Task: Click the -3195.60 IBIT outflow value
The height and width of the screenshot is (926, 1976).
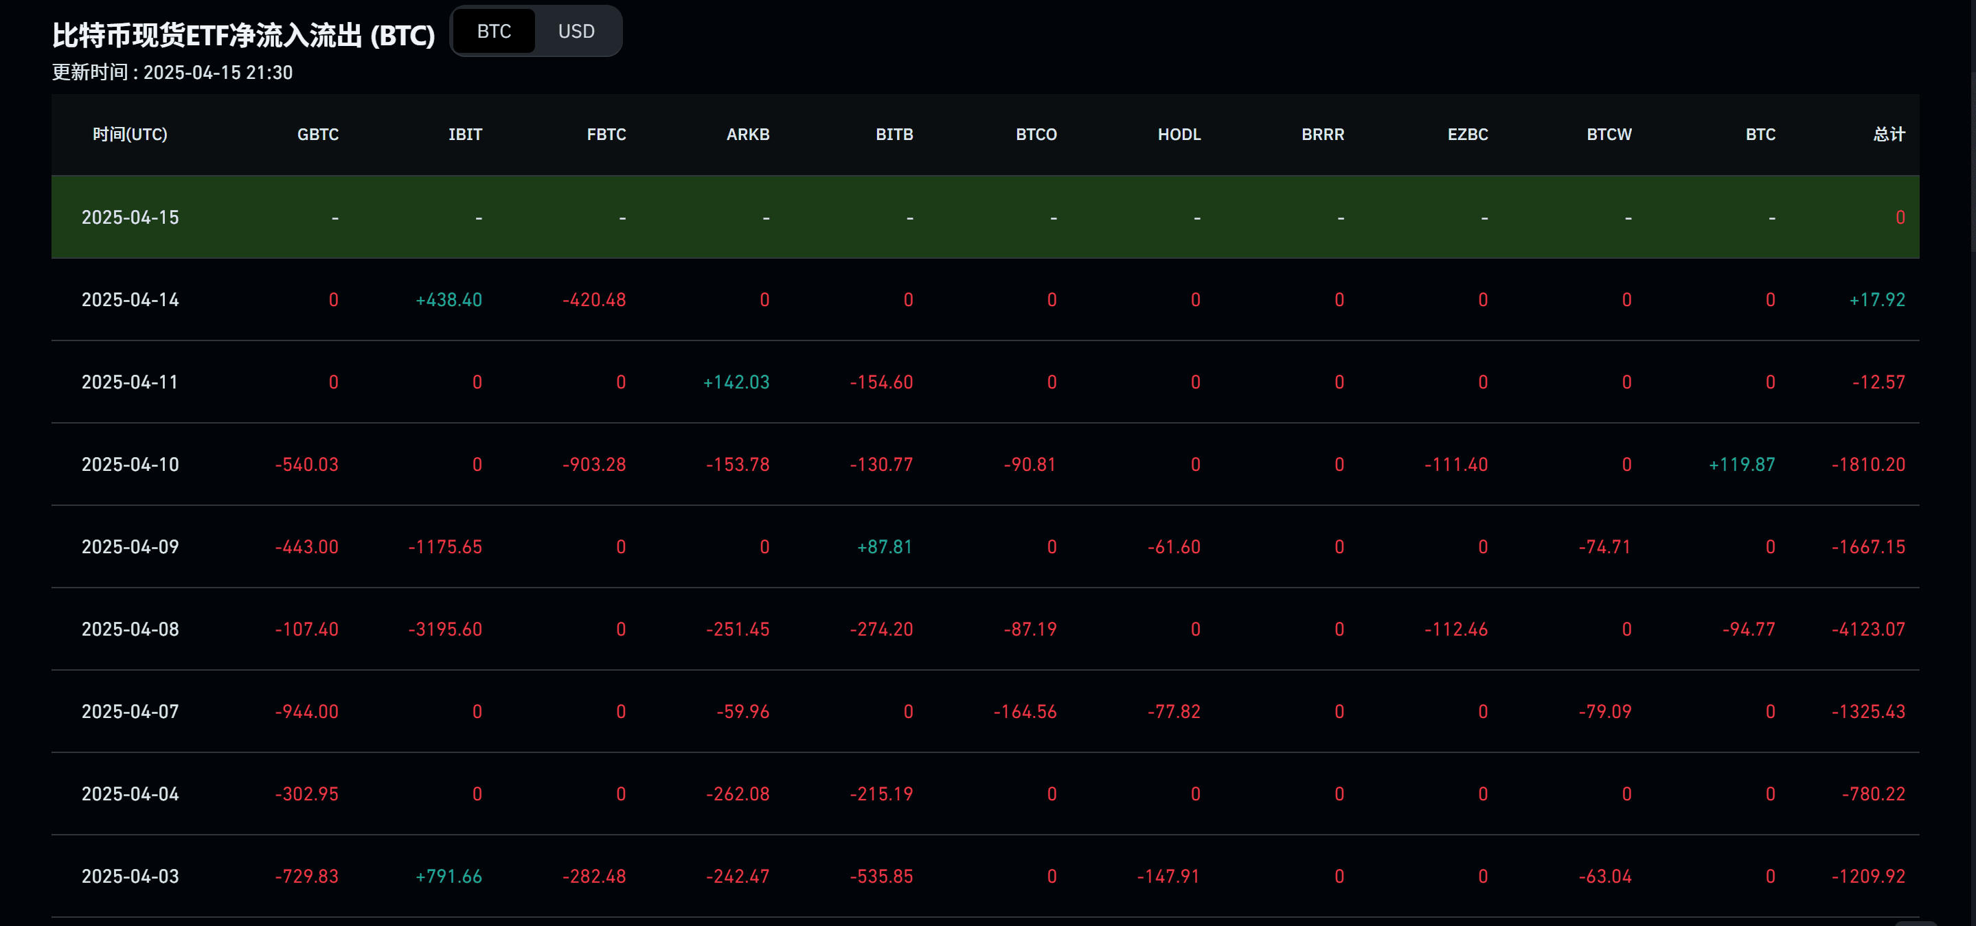Action: (x=445, y=629)
